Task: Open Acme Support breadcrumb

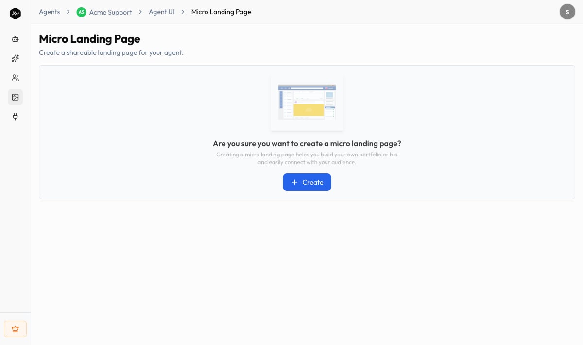Action: pyautogui.click(x=110, y=12)
